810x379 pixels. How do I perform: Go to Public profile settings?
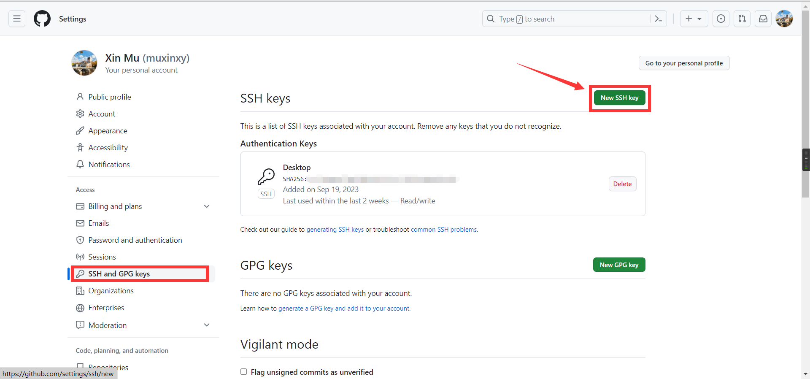[x=110, y=97]
